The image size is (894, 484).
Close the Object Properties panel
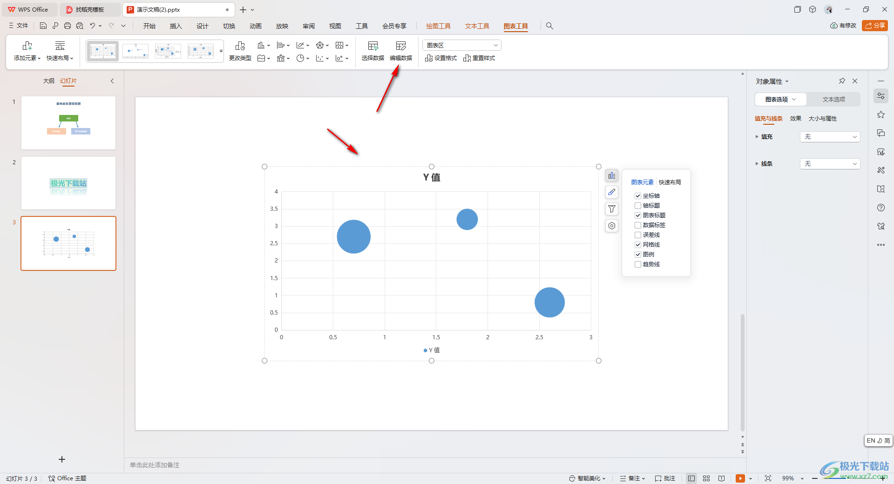click(x=855, y=81)
